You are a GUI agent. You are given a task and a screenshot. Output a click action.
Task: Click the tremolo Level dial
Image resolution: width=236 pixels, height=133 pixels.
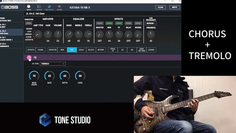pyautogui.click(x=80, y=76)
